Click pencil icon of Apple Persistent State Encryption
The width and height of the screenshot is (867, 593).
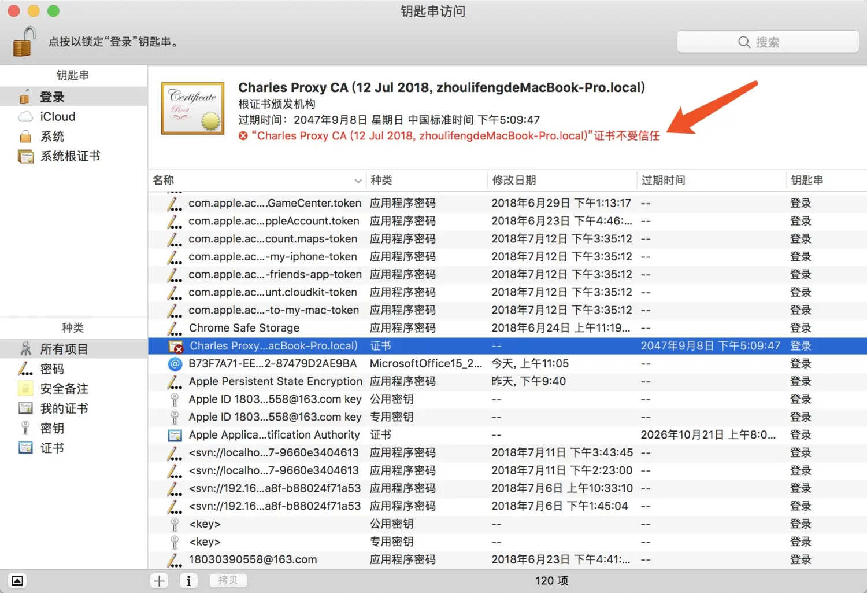175,382
